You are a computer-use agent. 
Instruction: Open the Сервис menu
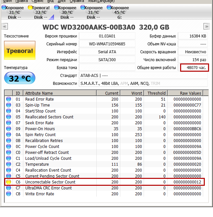(x=38, y=1)
